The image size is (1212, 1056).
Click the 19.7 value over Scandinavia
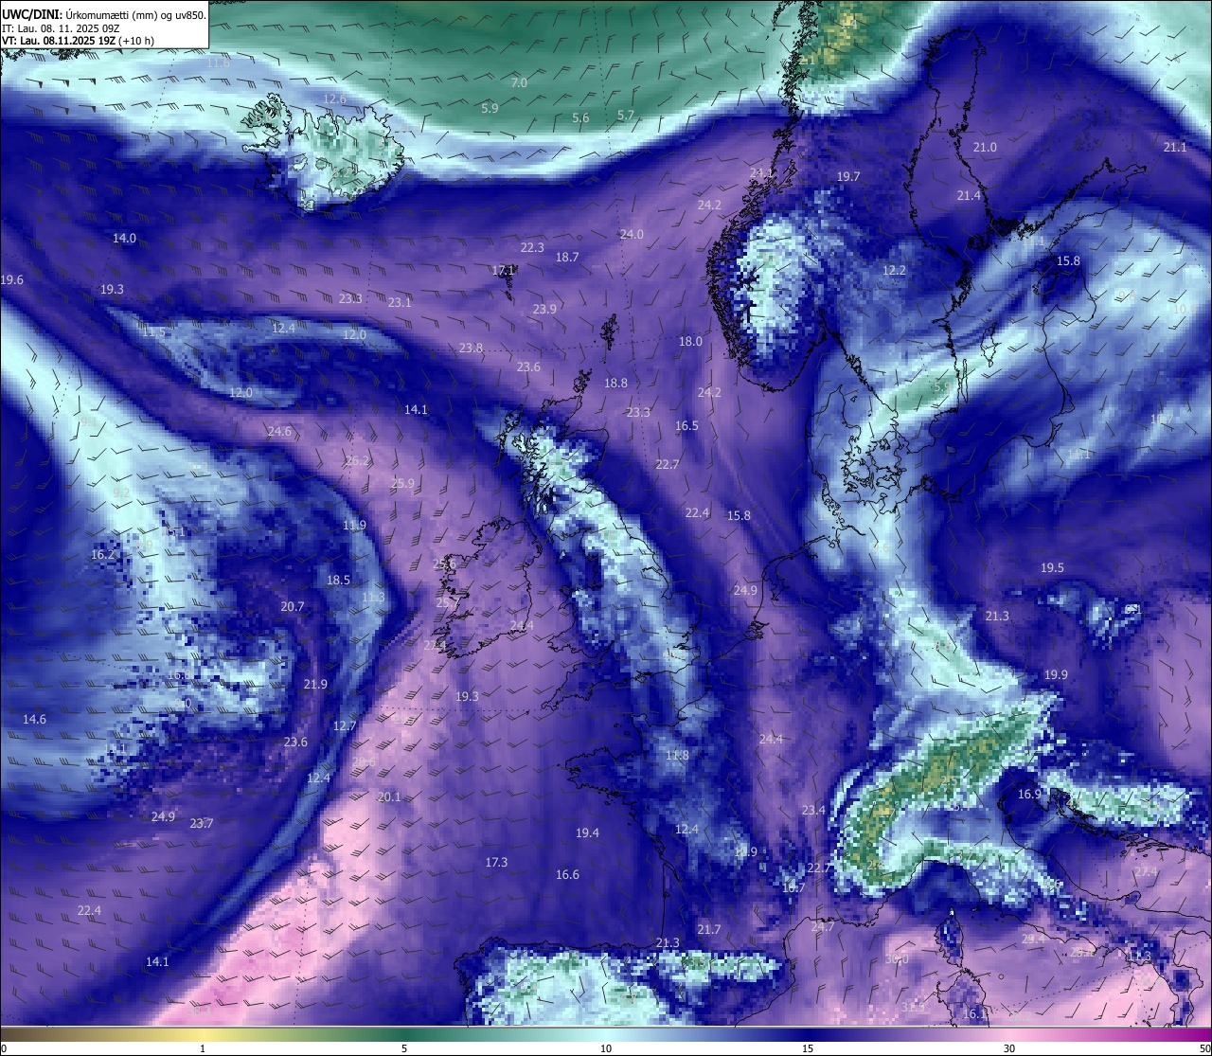click(848, 177)
